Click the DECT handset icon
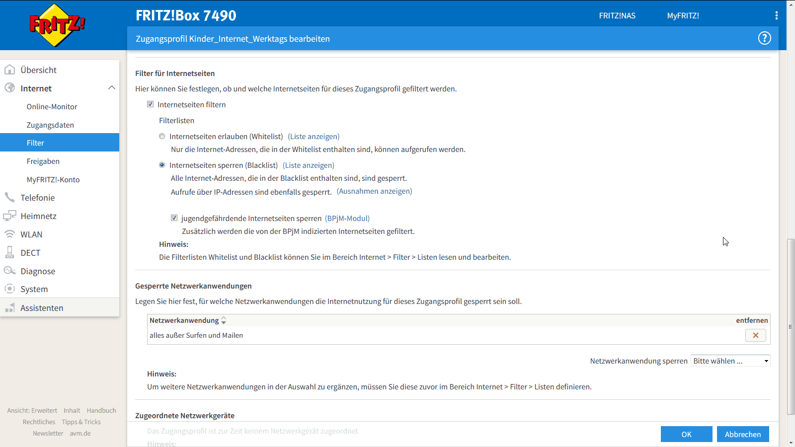Screen dimensions: 795x447 coord(9,252)
